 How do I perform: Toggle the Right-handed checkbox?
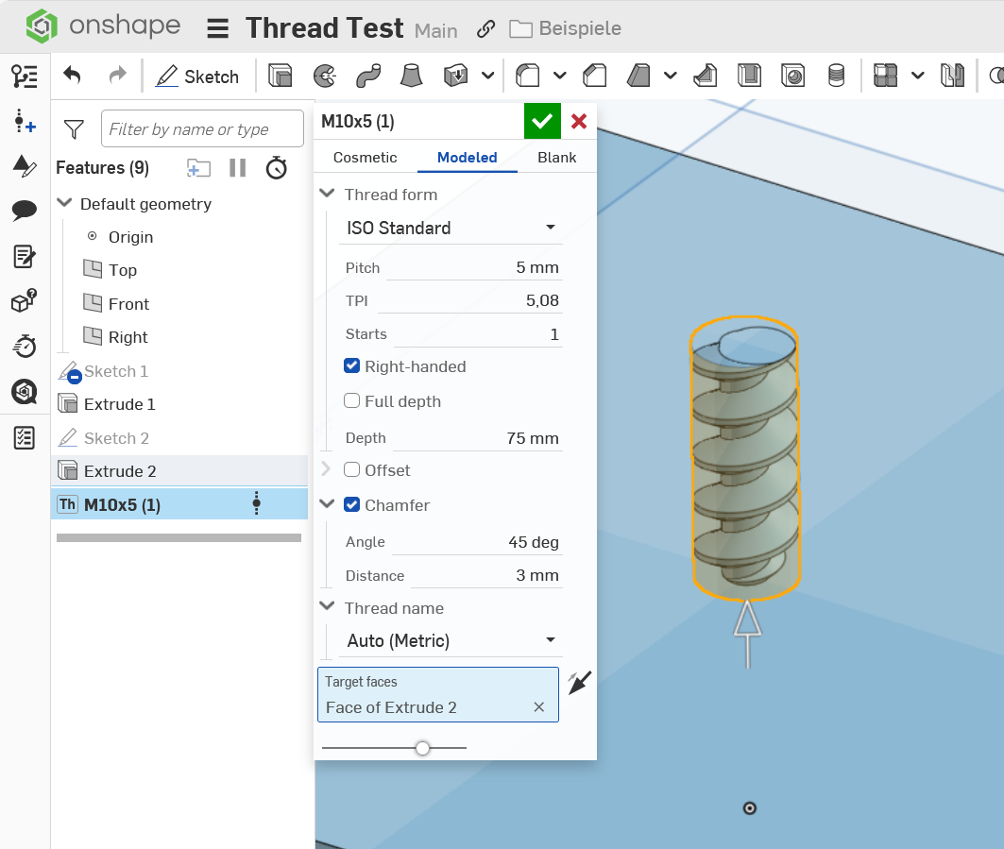(x=351, y=365)
